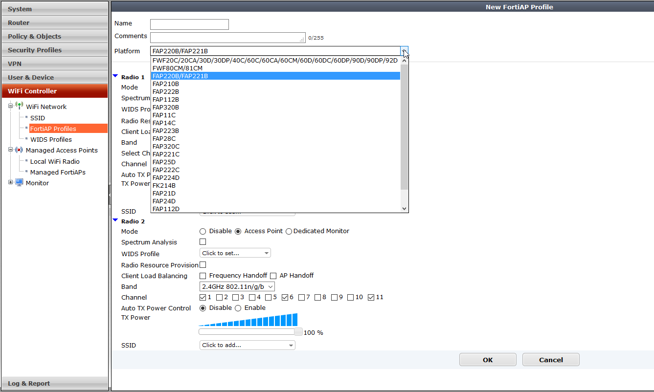Open the Policy & Objects section
Viewport: 654px width, 392px height.
(x=54, y=36)
